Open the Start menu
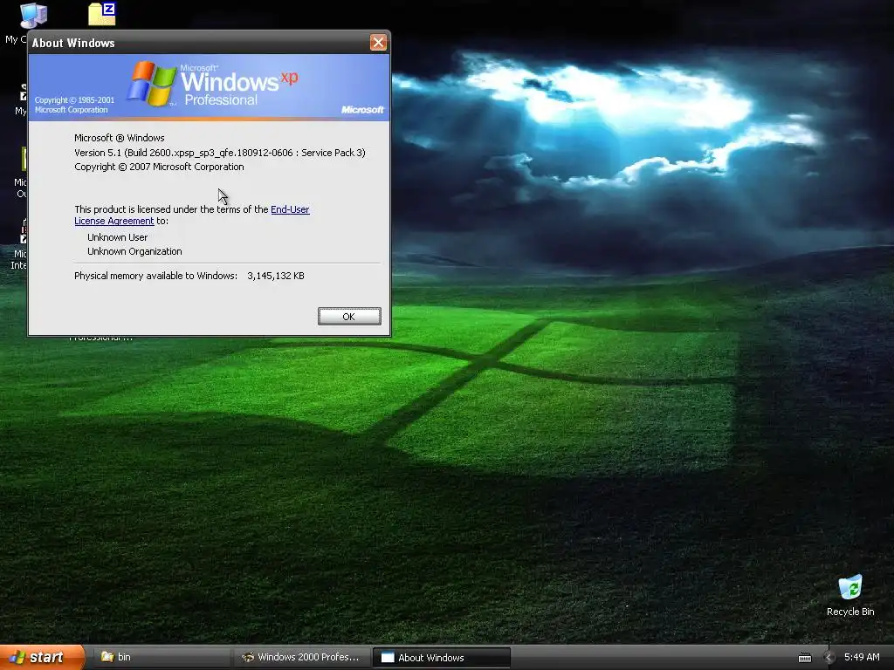 (x=41, y=657)
